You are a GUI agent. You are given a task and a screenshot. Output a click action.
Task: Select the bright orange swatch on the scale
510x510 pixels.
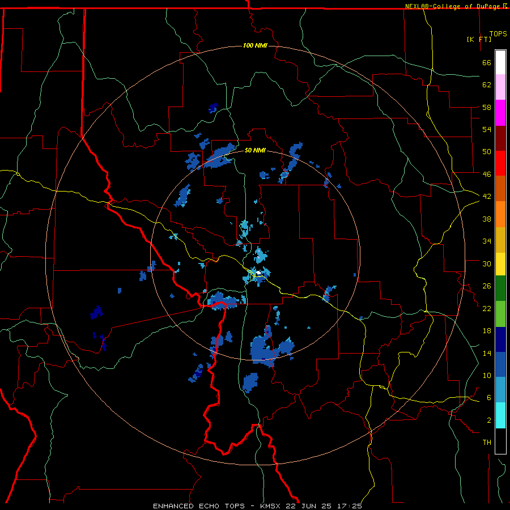(500, 214)
